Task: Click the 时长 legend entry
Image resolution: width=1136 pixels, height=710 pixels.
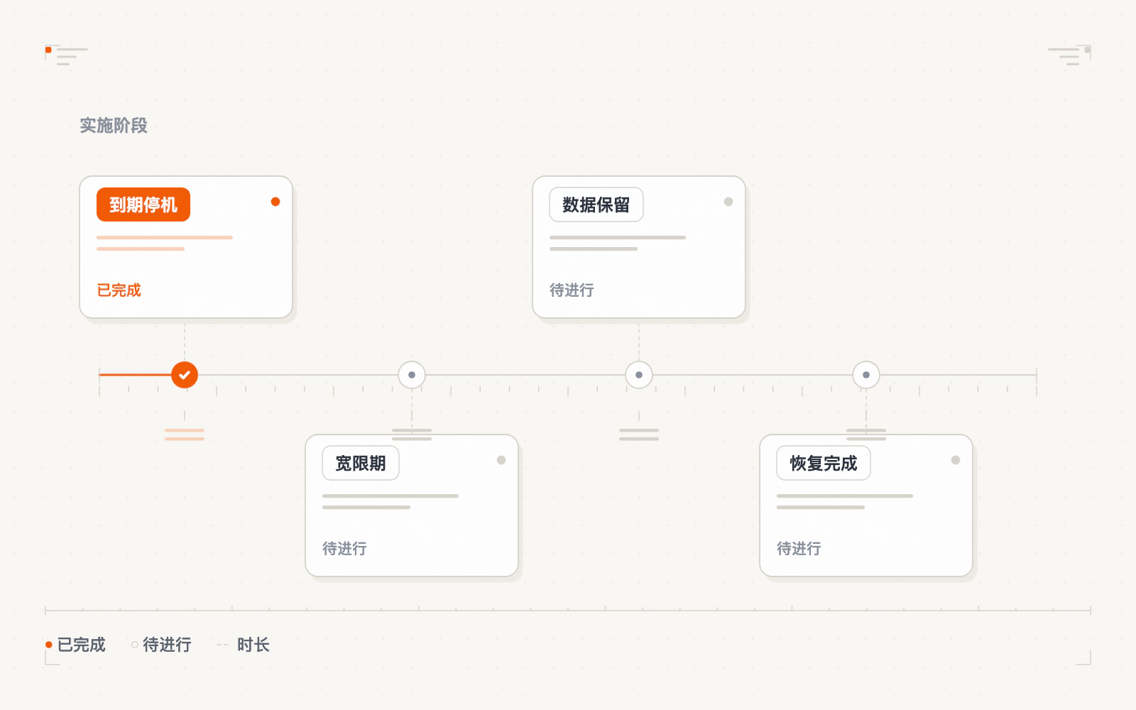Action: (x=244, y=645)
